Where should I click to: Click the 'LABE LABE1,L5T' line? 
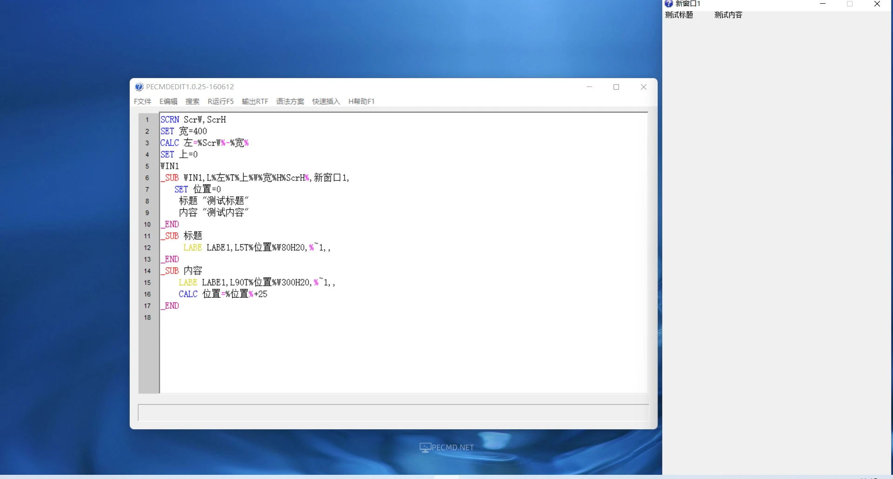(257, 247)
